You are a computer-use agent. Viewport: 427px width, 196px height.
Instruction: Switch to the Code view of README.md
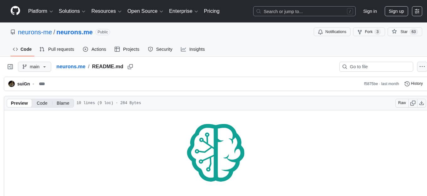42,103
